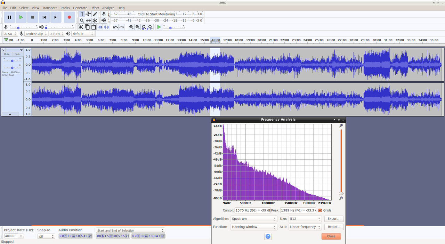This screenshot has height=244, width=445.
Task: Open the default playback device dropdown
Action: click(x=83, y=34)
